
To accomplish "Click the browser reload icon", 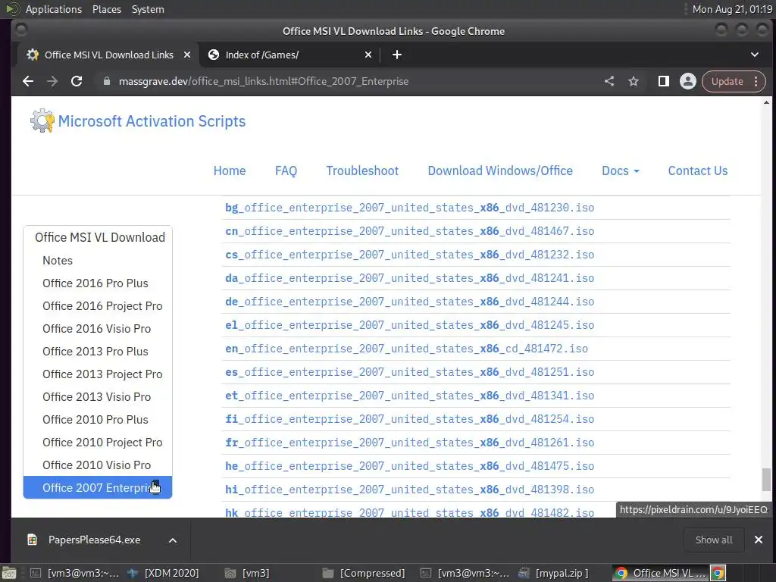I will tap(76, 81).
